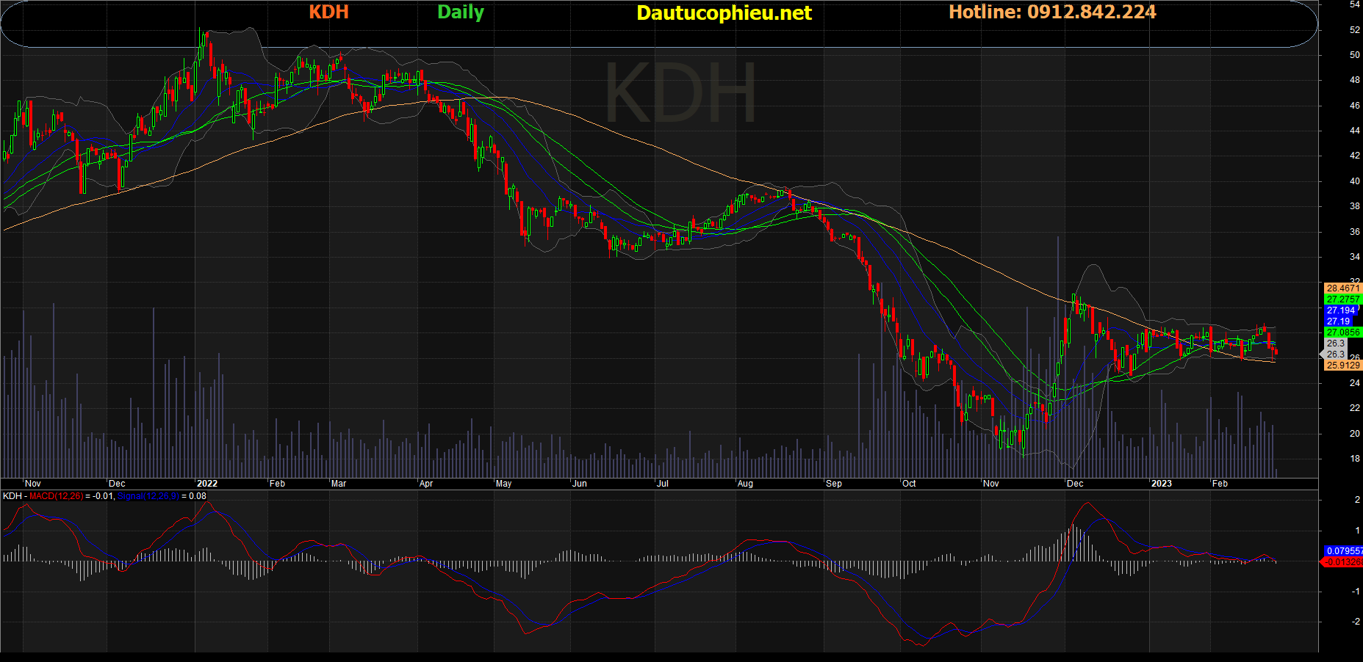Click the large KDH watermark on the chart

(680, 94)
